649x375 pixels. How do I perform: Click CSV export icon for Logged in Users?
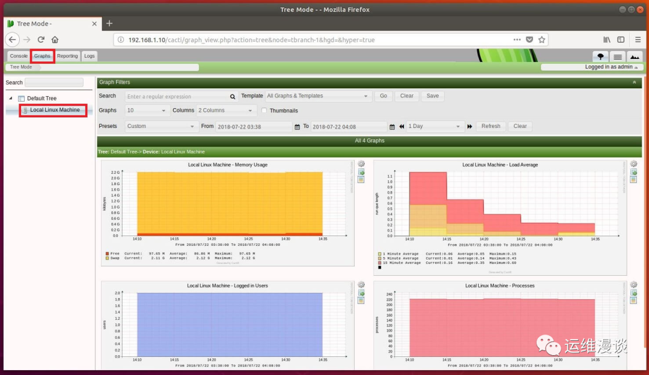361,293
